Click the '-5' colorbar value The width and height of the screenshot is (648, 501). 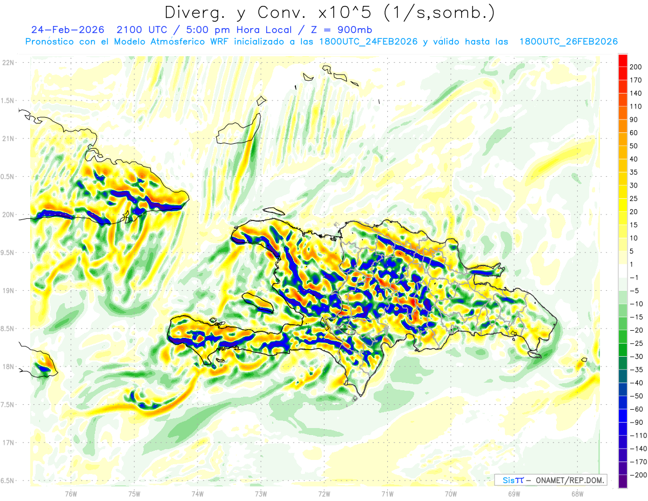pyautogui.click(x=634, y=291)
